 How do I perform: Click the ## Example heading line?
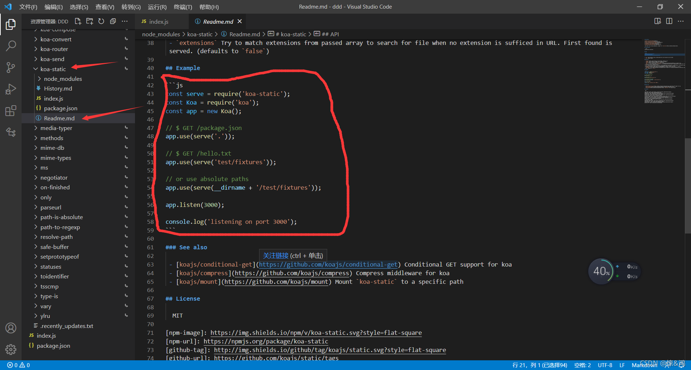pos(183,68)
